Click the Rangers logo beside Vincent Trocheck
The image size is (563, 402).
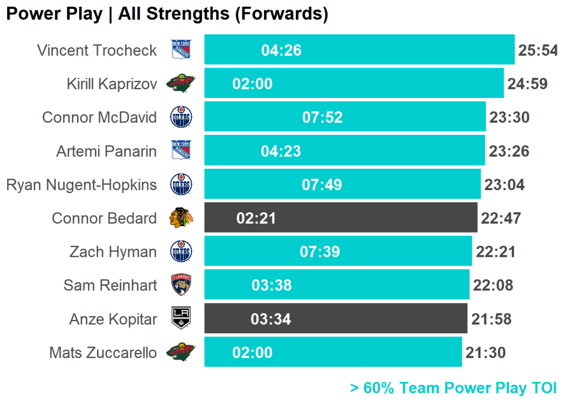click(x=181, y=50)
